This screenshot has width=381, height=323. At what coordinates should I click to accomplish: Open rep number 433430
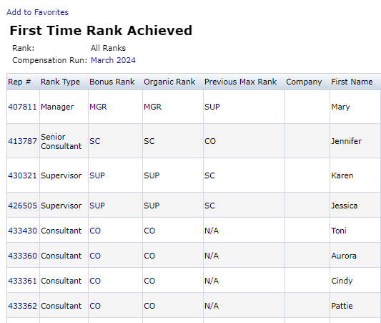[22, 231]
